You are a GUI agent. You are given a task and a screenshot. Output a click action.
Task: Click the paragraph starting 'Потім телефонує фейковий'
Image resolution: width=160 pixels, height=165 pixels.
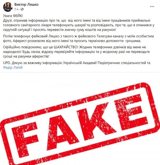[78, 38]
